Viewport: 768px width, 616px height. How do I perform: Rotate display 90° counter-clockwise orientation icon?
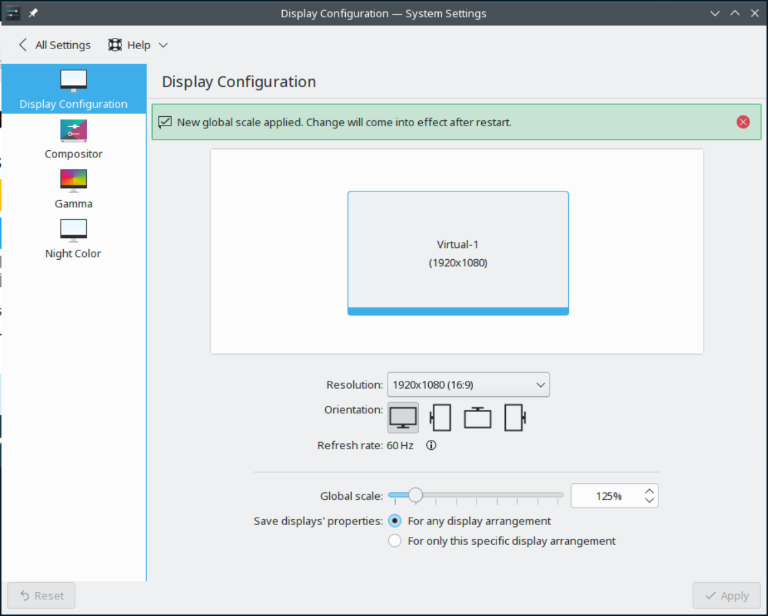click(x=440, y=418)
